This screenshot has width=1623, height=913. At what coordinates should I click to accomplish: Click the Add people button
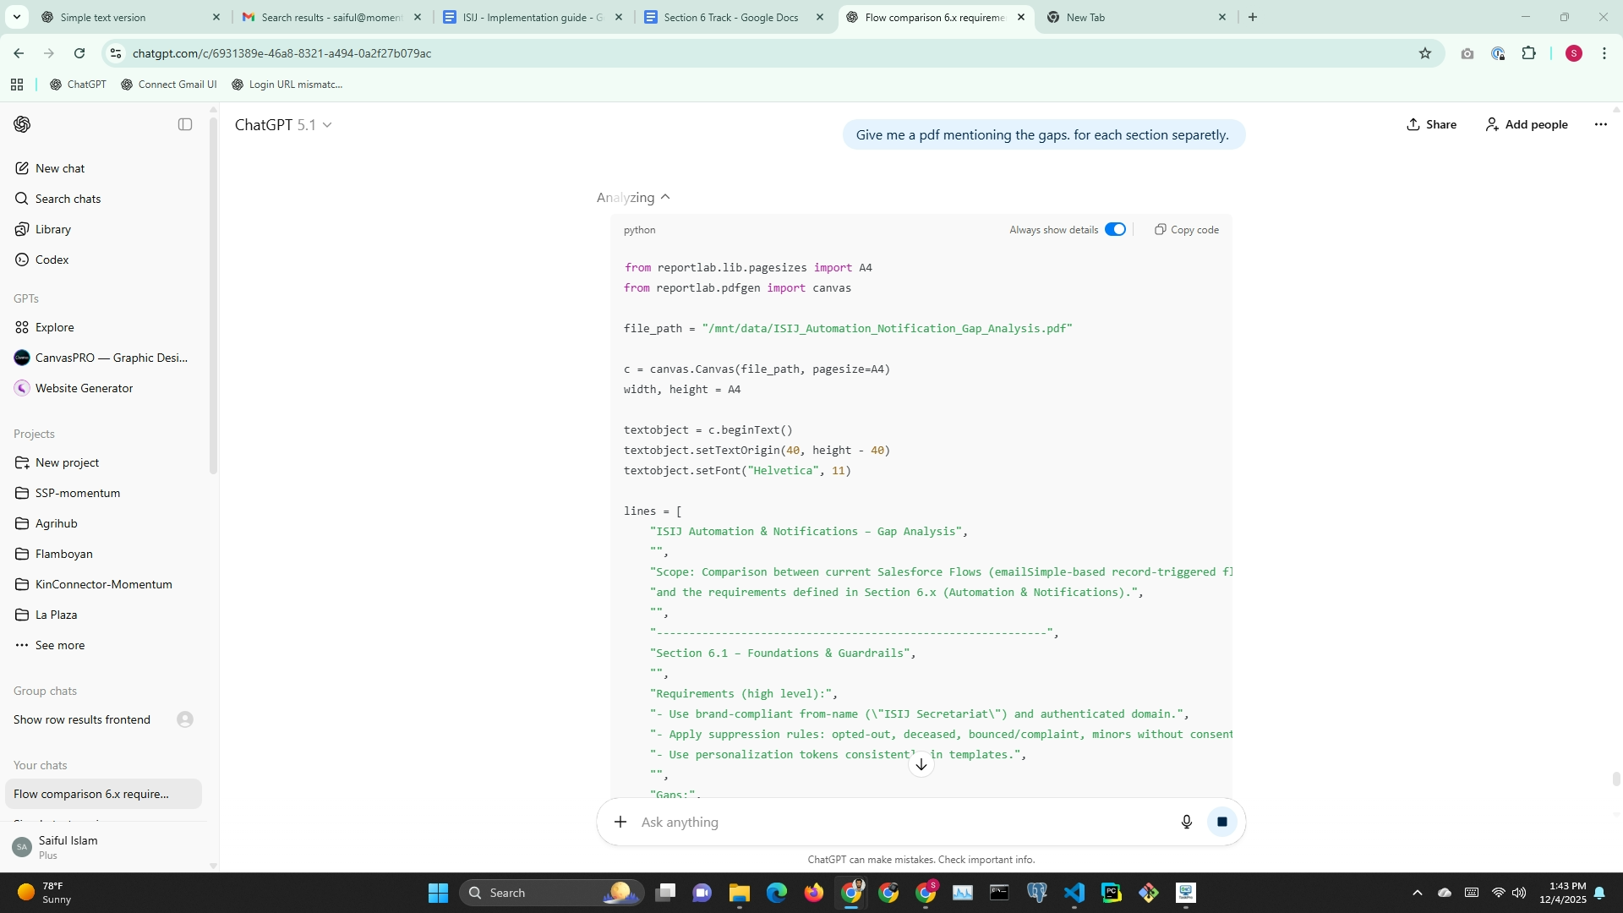pyautogui.click(x=1527, y=124)
